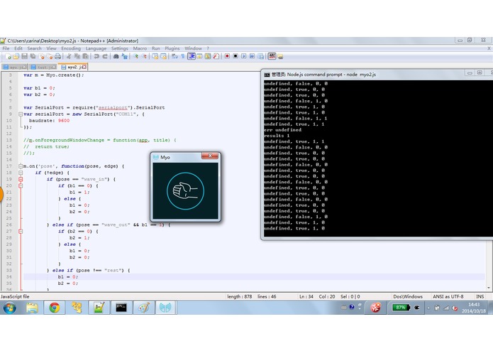Image resolution: width=493 pixels, height=351 pixels.
Task: Open Chrome from the taskbar
Action: pyautogui.click(x=55, y=308)
